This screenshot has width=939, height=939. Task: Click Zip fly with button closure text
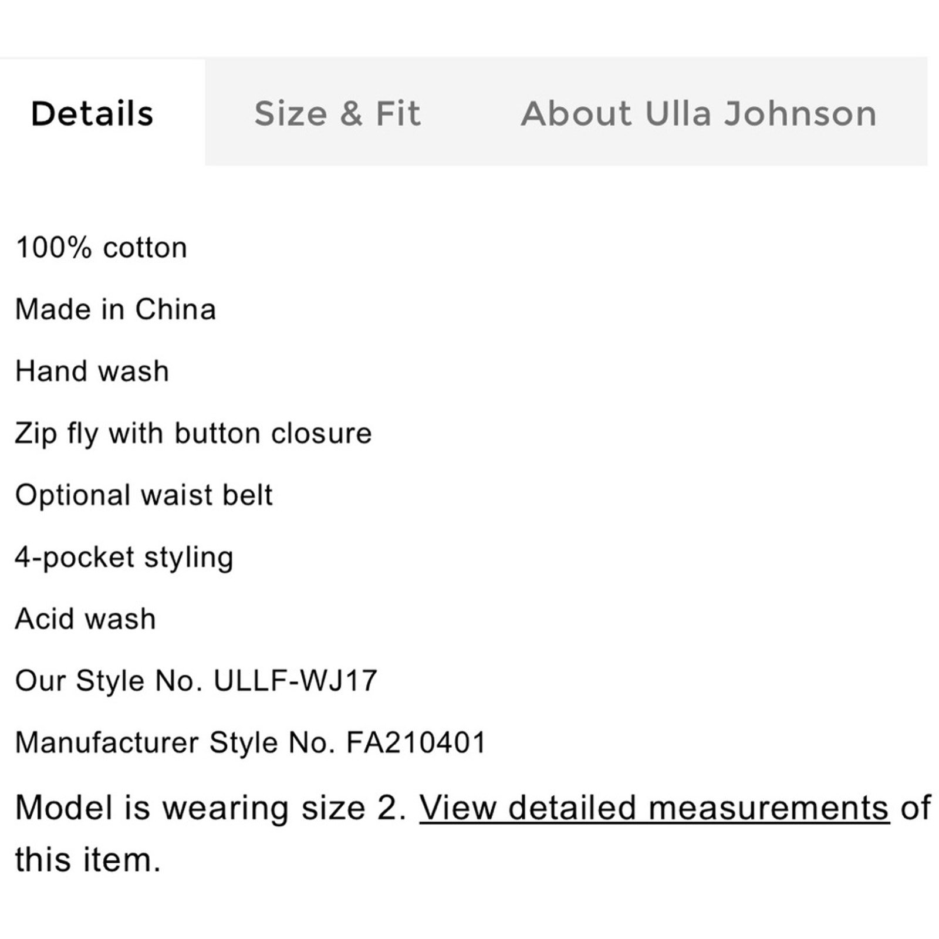[194, 434]
